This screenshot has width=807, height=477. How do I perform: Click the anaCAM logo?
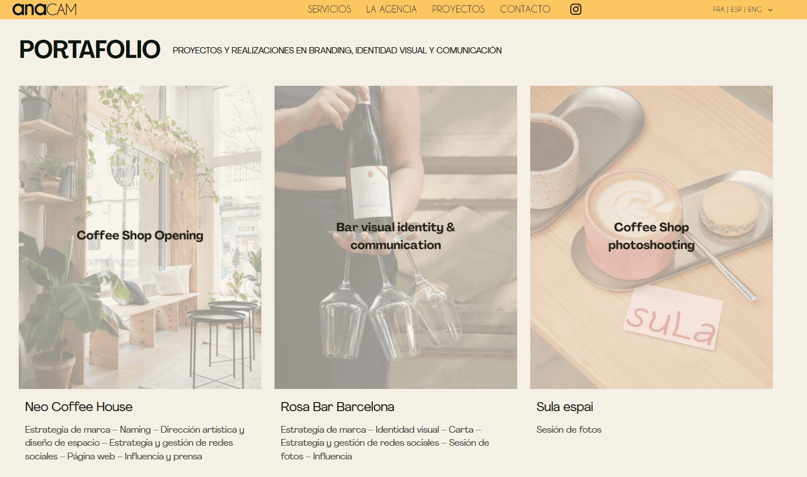click(44, 9)
